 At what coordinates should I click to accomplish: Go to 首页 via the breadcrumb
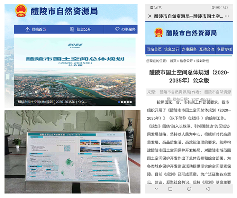173,61
